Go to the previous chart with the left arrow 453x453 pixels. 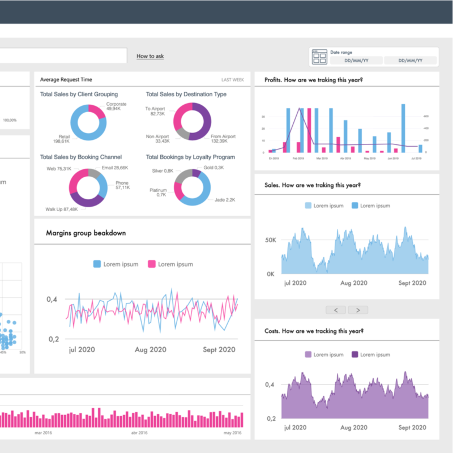pos(336,310)
